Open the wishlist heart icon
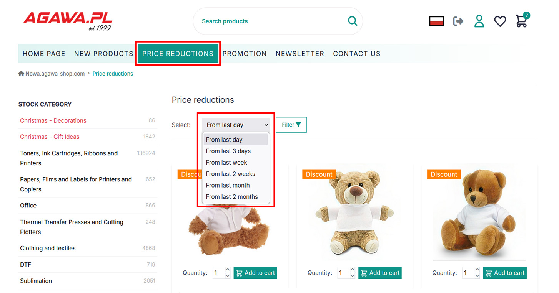Screen dimensions: 559x293 (500, 21)
